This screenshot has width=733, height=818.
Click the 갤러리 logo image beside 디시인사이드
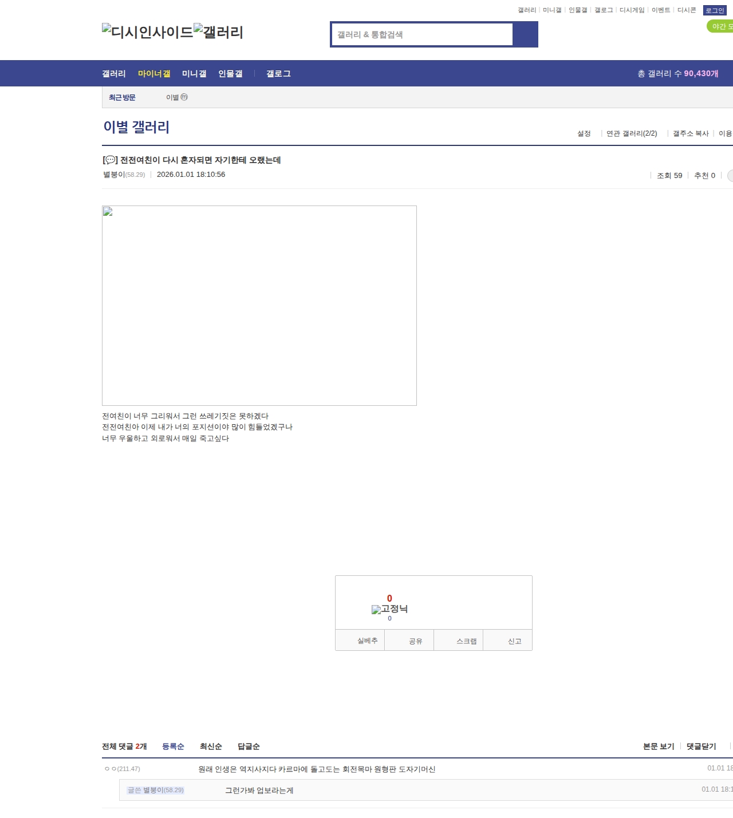pyautogui.click(x=218, y=31)
